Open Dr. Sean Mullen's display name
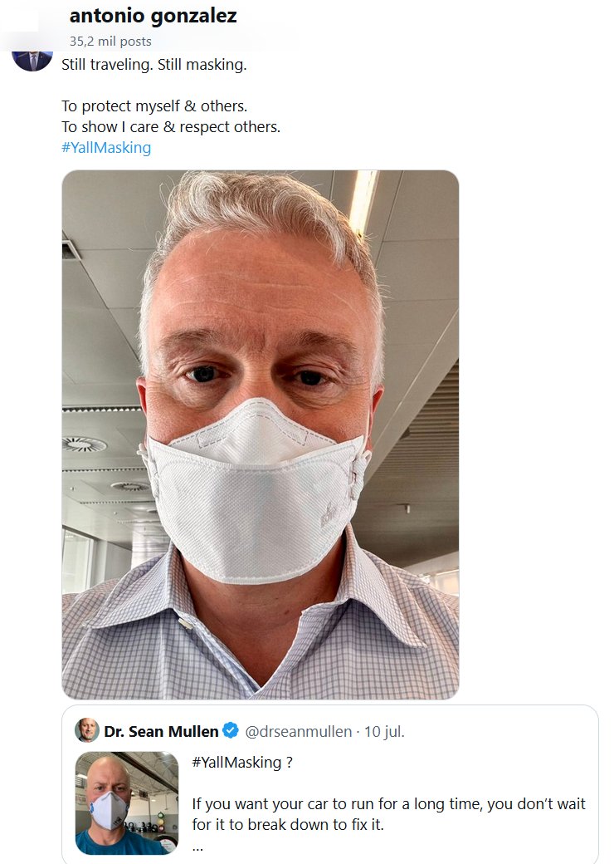Screen dimensions: 614x864 point(161,732)
